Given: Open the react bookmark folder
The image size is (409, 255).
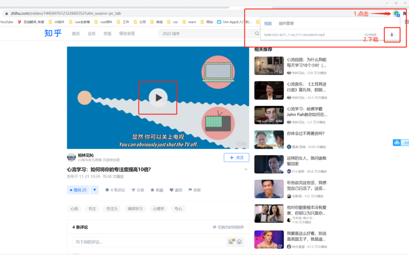Looking at the screenshot, I should [189, 22].
